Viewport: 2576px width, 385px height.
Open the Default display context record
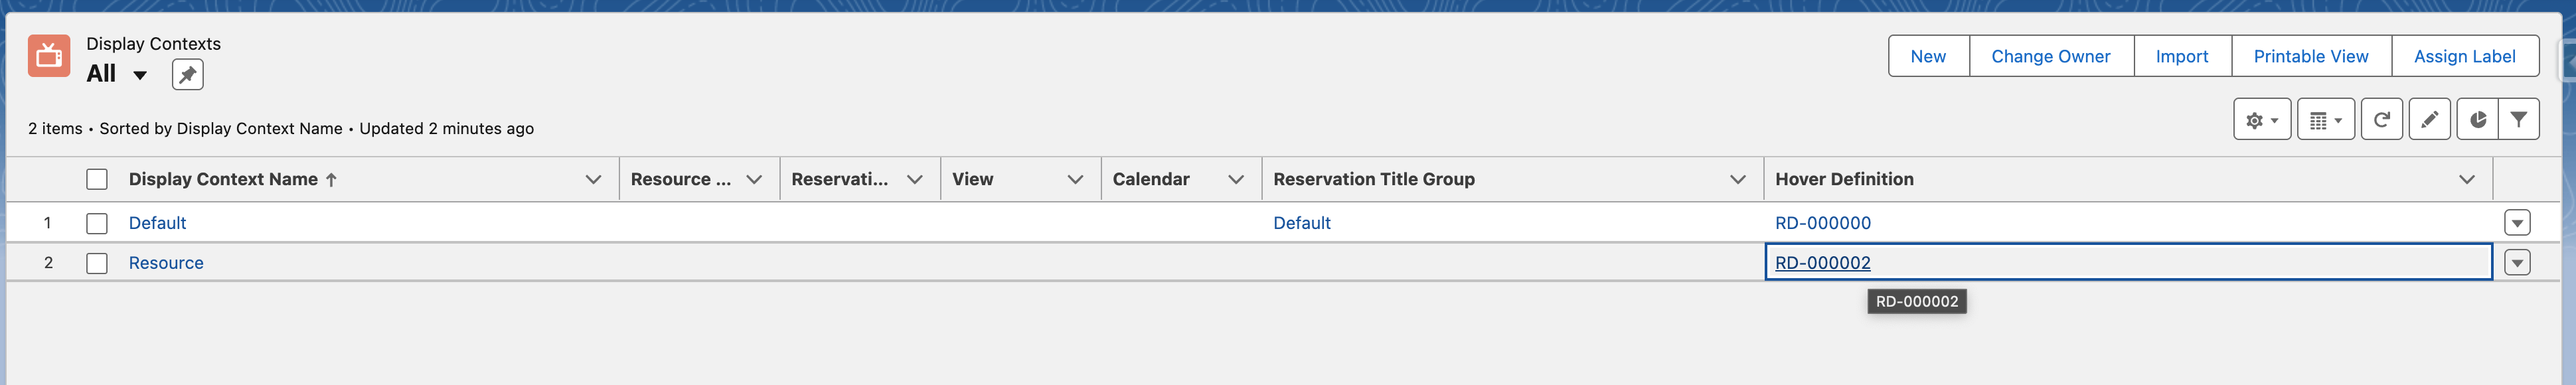(x=157, y=223)
